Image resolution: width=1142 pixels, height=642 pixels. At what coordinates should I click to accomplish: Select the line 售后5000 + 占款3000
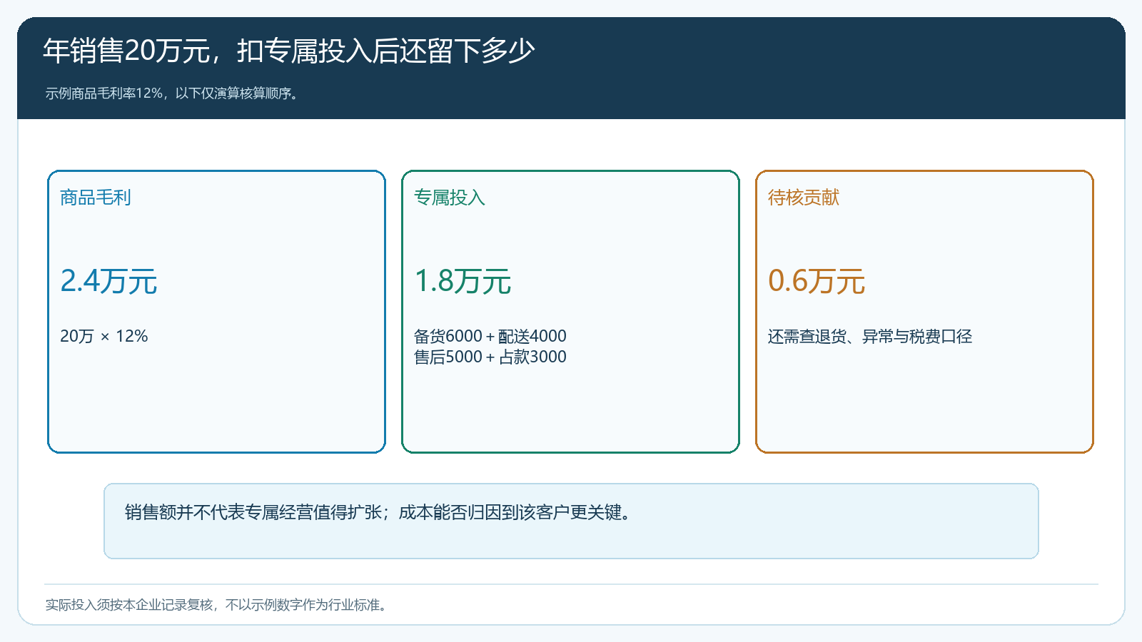tap(490, 357)
